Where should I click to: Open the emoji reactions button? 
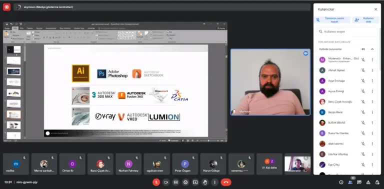[185, 182]
